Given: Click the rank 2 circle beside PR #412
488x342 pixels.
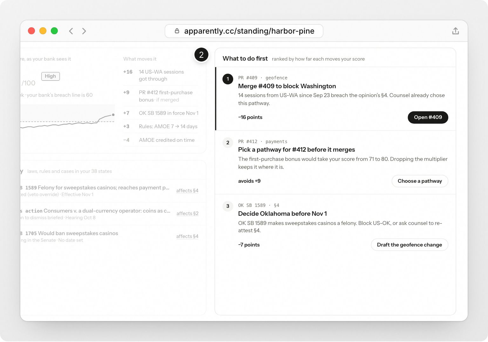Looking at the screenshot, I should (x=228, y=142).
